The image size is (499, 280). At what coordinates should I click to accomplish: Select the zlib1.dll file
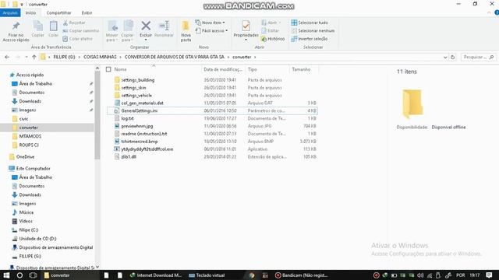pyautogui.click(x=129, y=157)
